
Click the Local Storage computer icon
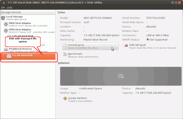3,18
